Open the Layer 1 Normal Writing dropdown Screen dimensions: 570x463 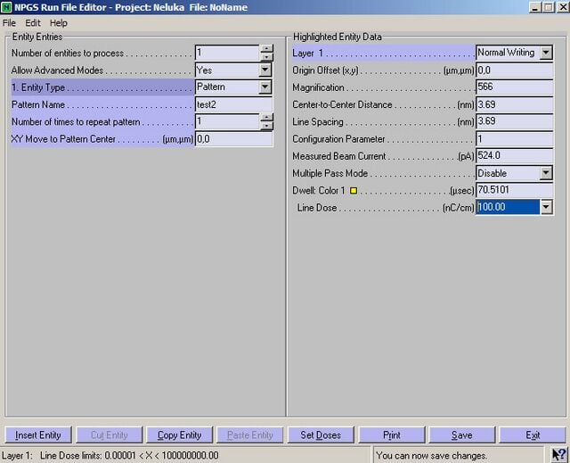point(546,54)
